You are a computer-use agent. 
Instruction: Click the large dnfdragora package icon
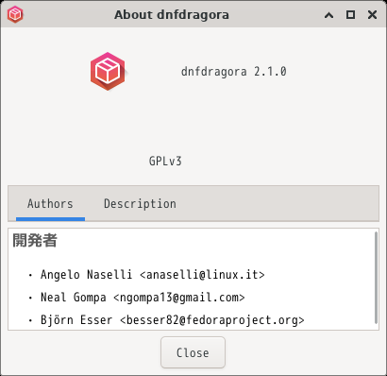(109, 72)
